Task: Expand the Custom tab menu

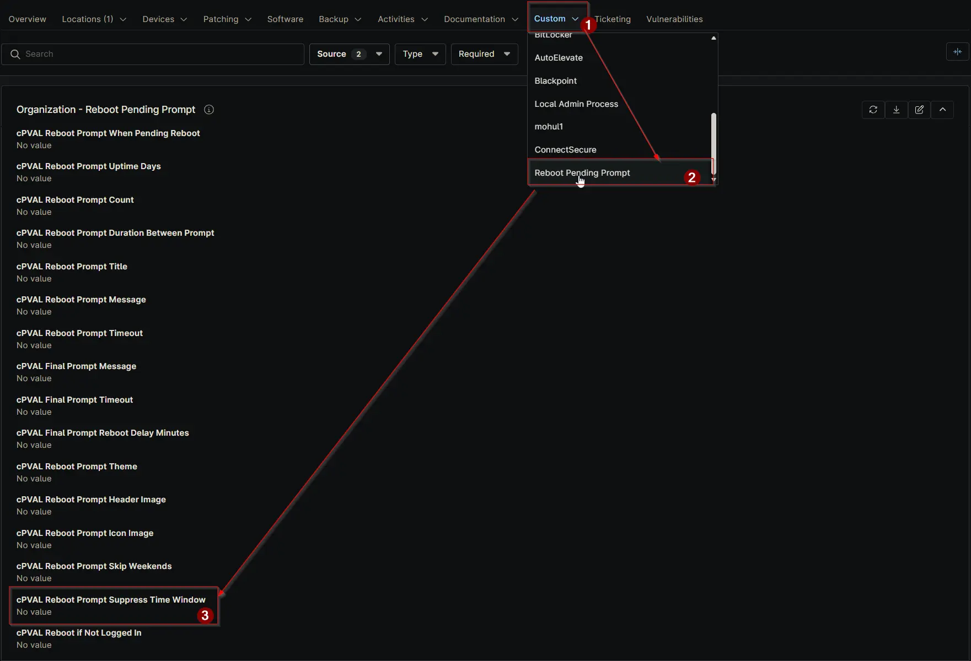Action: [556, 19]
